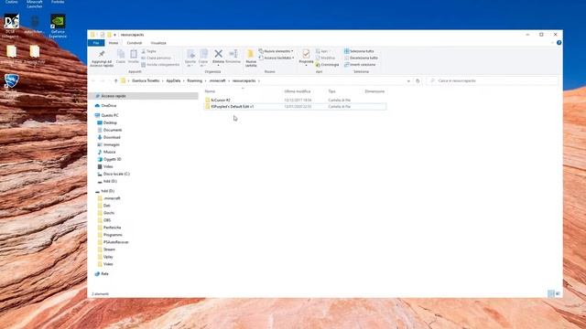
Task: Open Download in the navigation pane
Action: [x=112, y=138]
